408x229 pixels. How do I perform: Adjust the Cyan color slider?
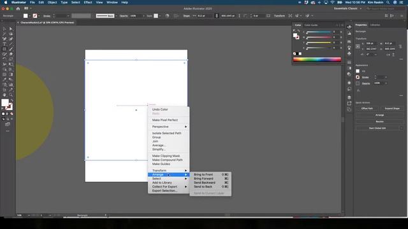pos(319,32)
